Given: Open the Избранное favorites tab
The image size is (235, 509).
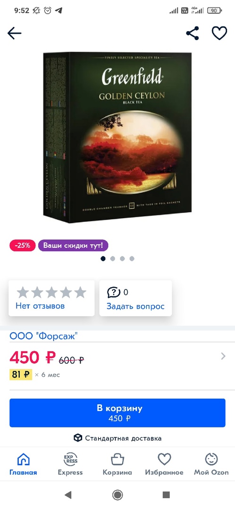Looking at the screenshot, I should 164,464.
